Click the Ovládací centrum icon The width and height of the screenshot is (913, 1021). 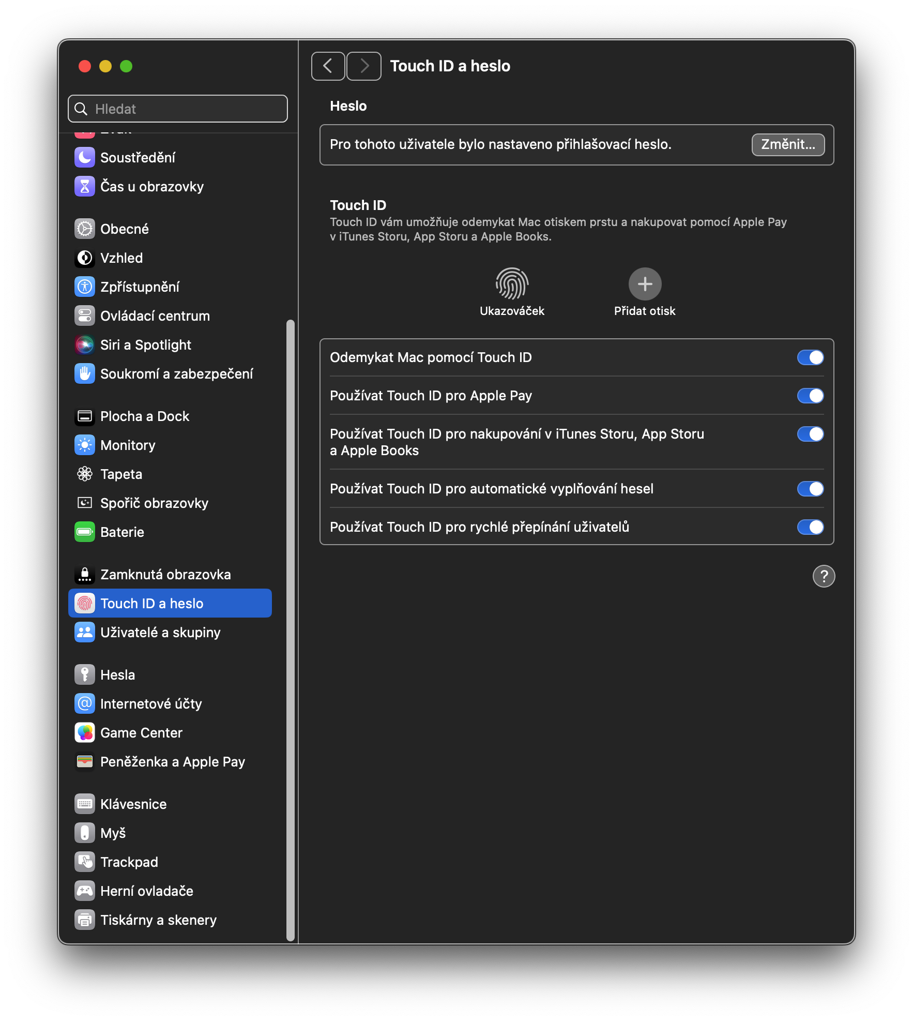[x=85, y=316]
